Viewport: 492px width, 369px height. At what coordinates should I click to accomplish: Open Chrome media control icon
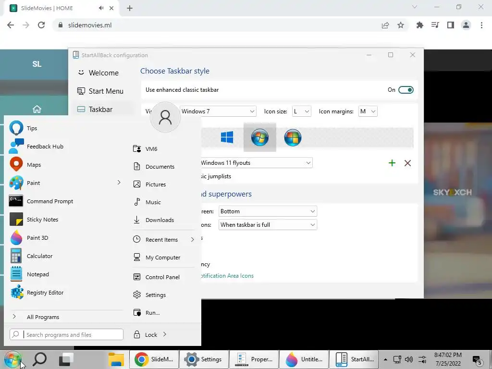435,25
